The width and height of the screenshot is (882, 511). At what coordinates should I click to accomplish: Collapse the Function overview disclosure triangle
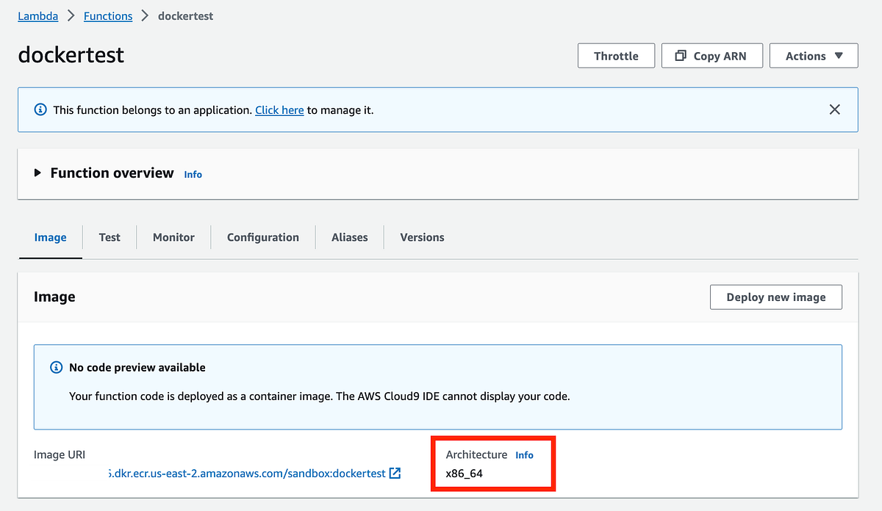(37, 173)
